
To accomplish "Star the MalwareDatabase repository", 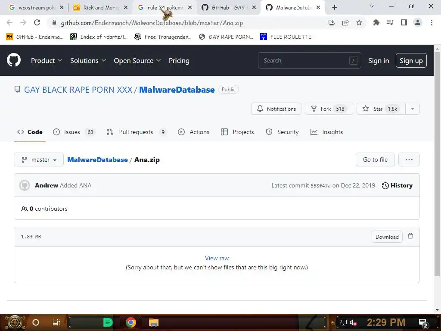I will pyautogui.click(x=381, y=109).
